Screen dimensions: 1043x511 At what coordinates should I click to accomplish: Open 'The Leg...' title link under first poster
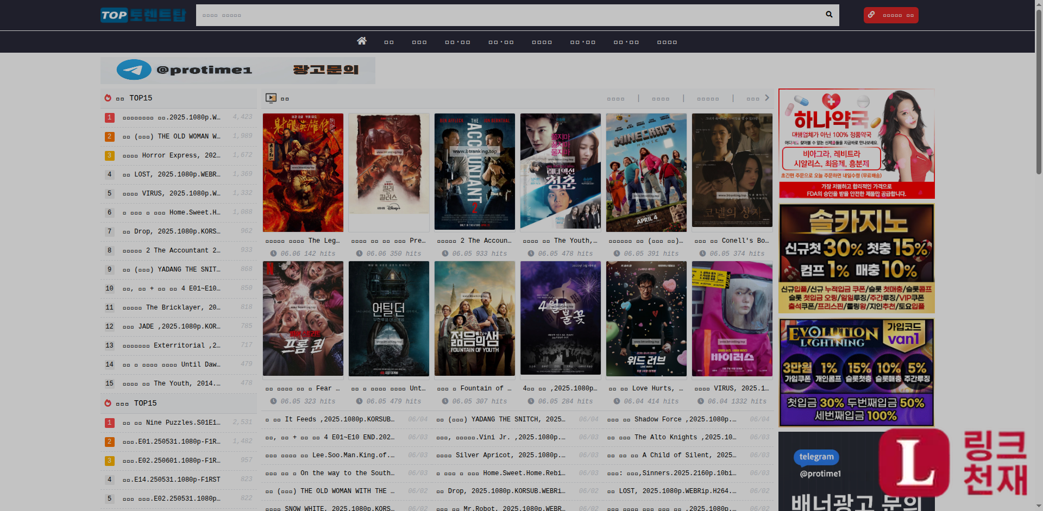(x=303, y=241)
